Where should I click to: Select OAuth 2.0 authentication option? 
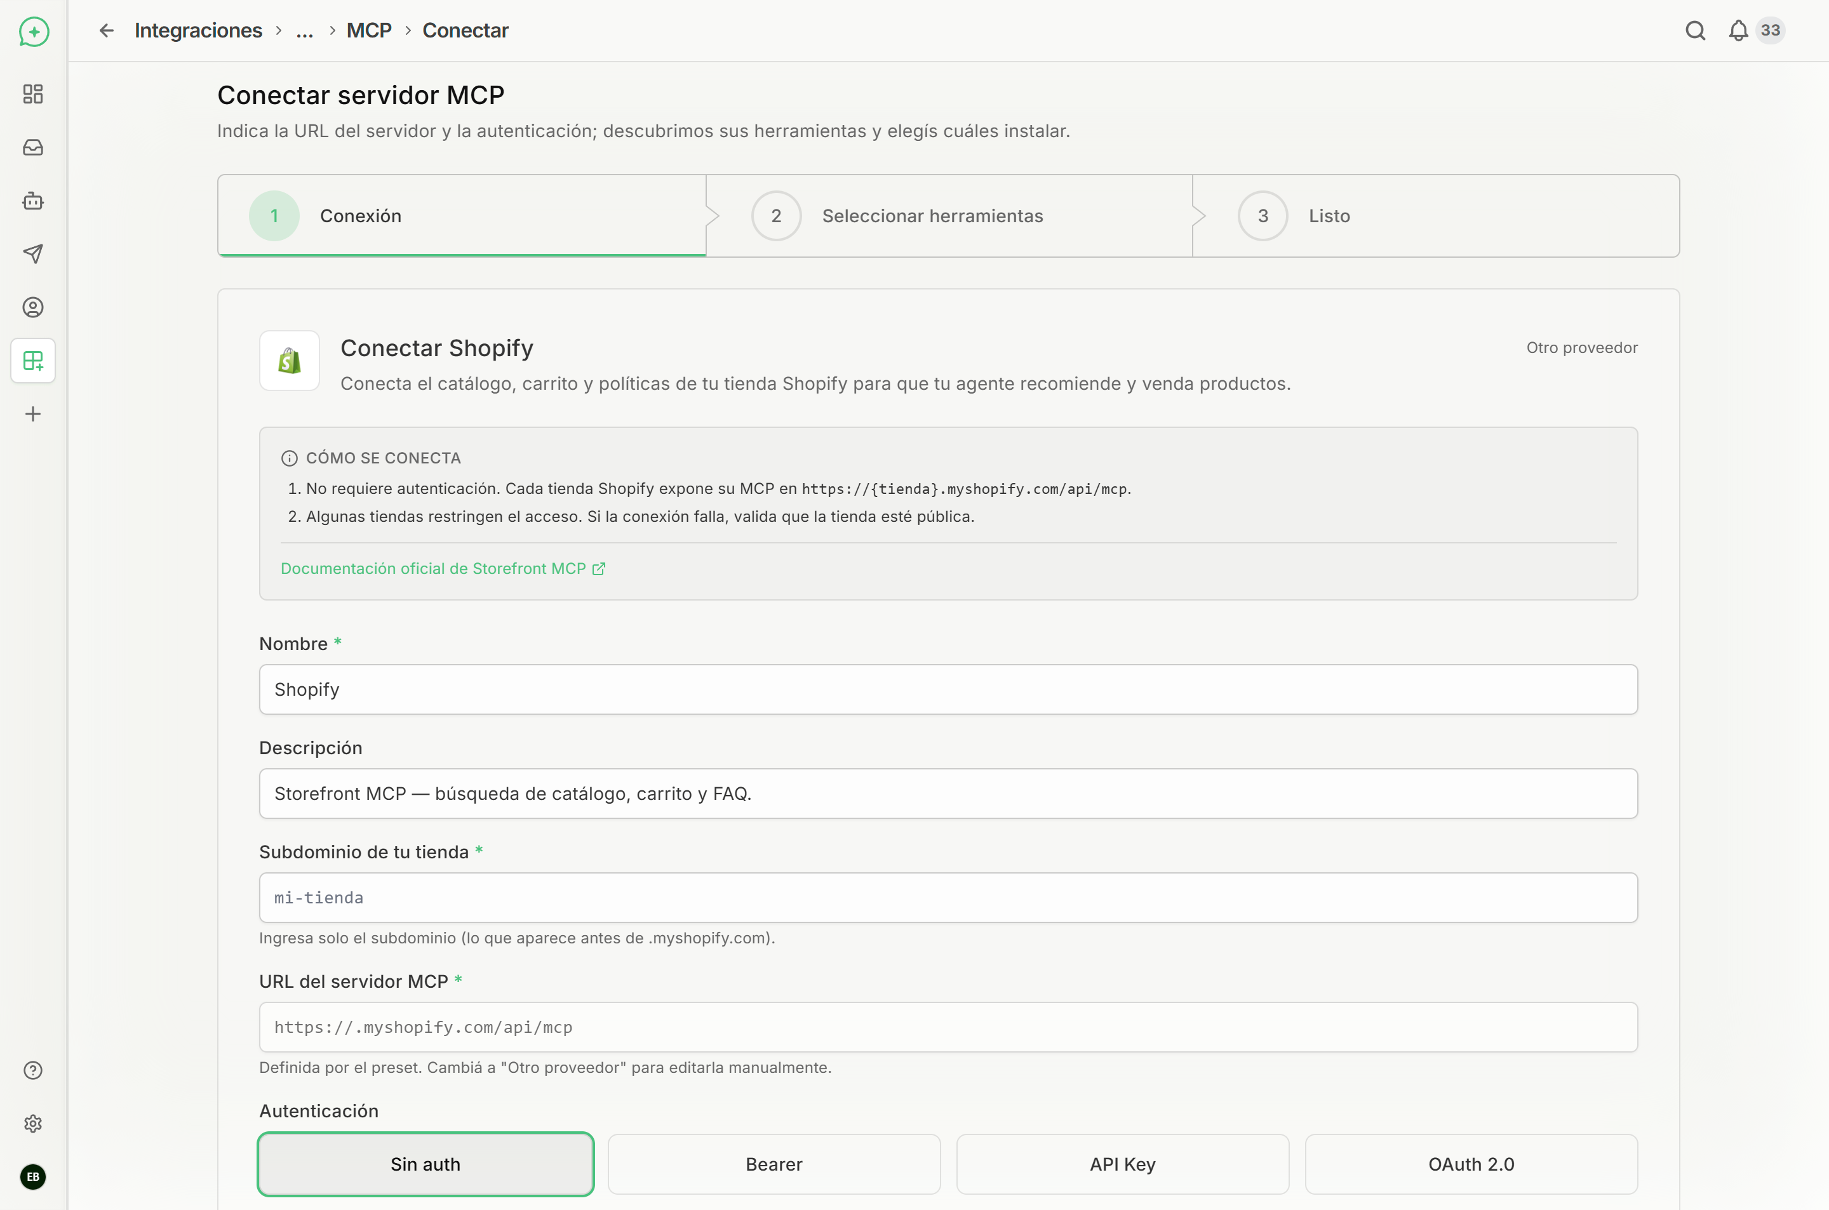tap(1471, 1164)
